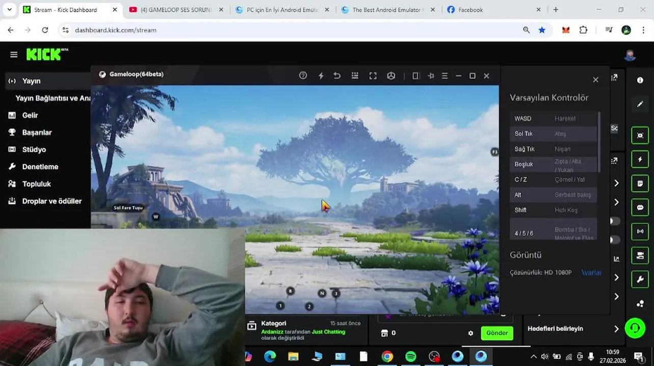Open the Topluluk sidebar section
The width and height of the screenshot is (654, 366).
pyautogui.click(x=36, y=184)
